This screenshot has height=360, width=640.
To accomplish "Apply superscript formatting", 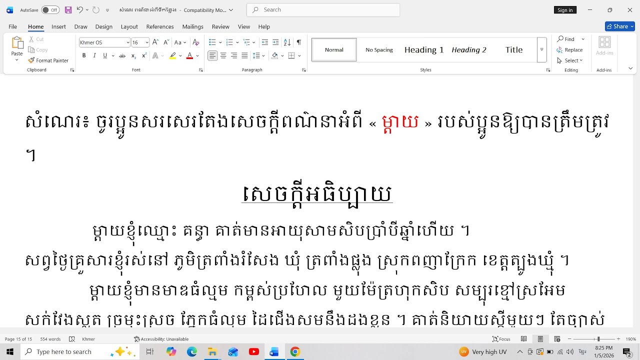I will pyautogui.click(x=144, y=55).
